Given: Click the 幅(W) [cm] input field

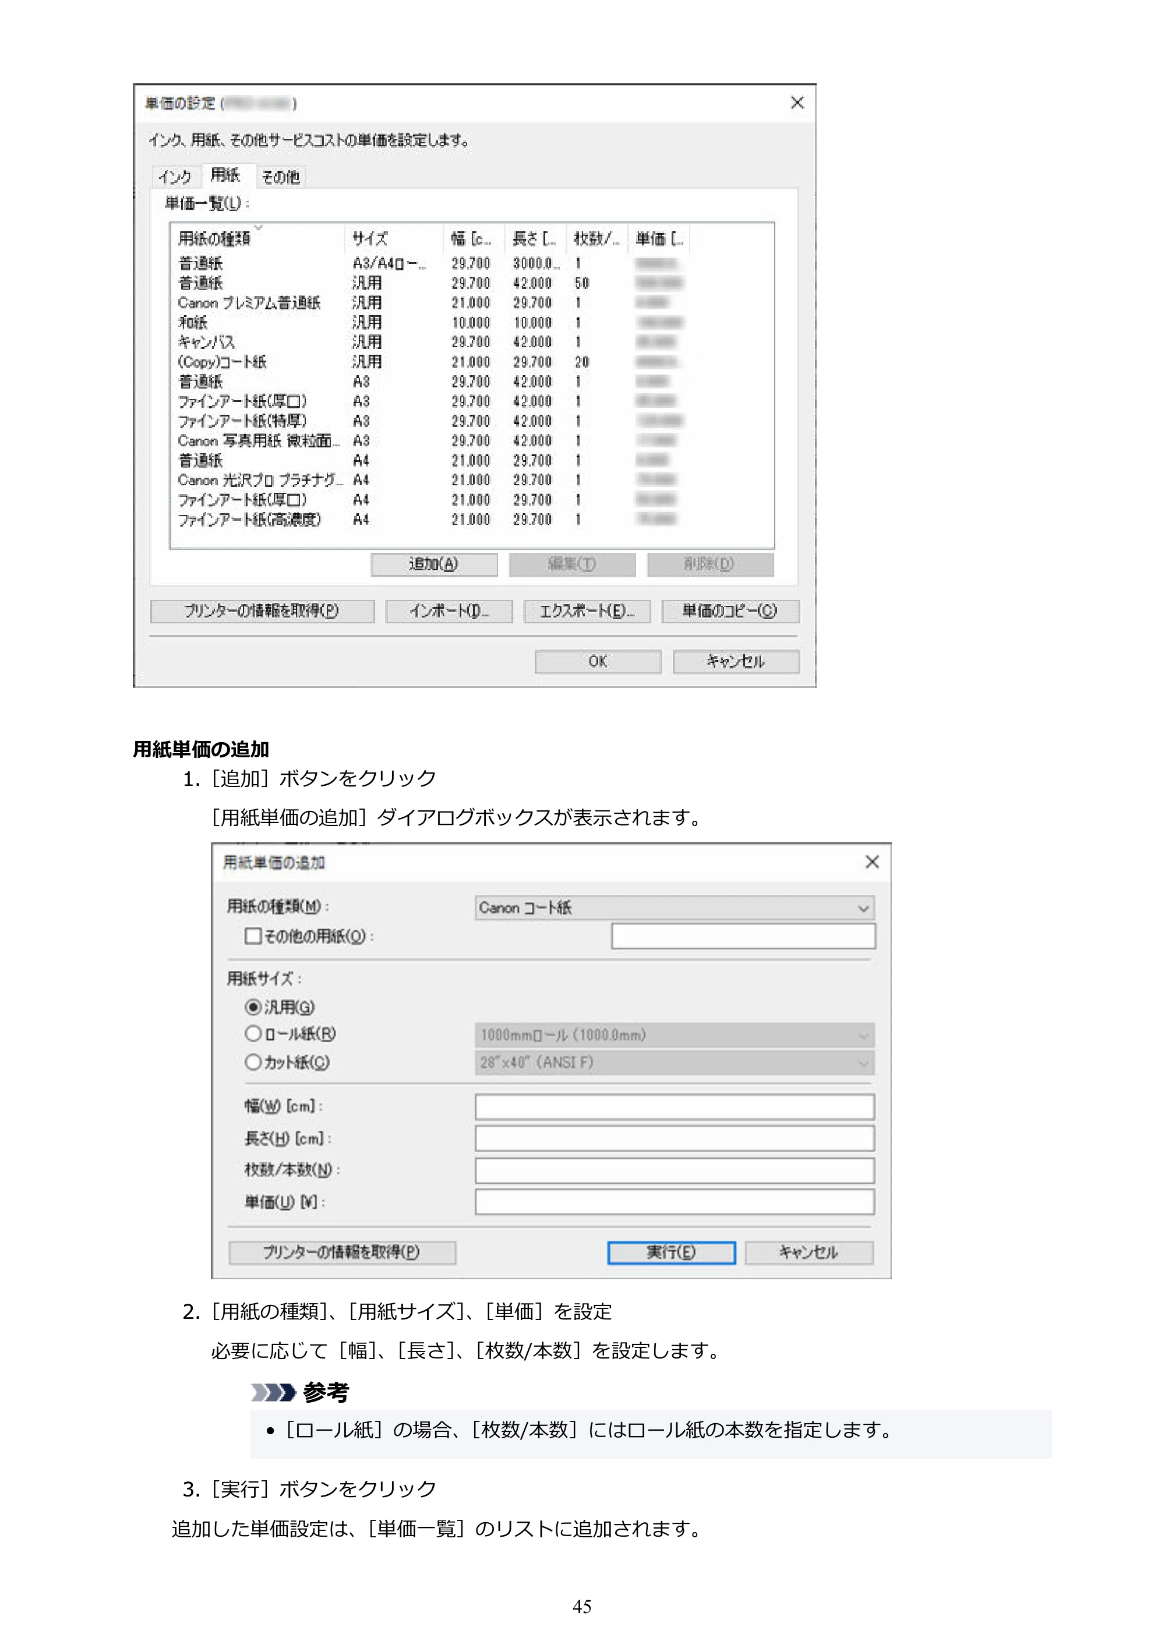Looking at the screenshot, I should pos(674,1107).
